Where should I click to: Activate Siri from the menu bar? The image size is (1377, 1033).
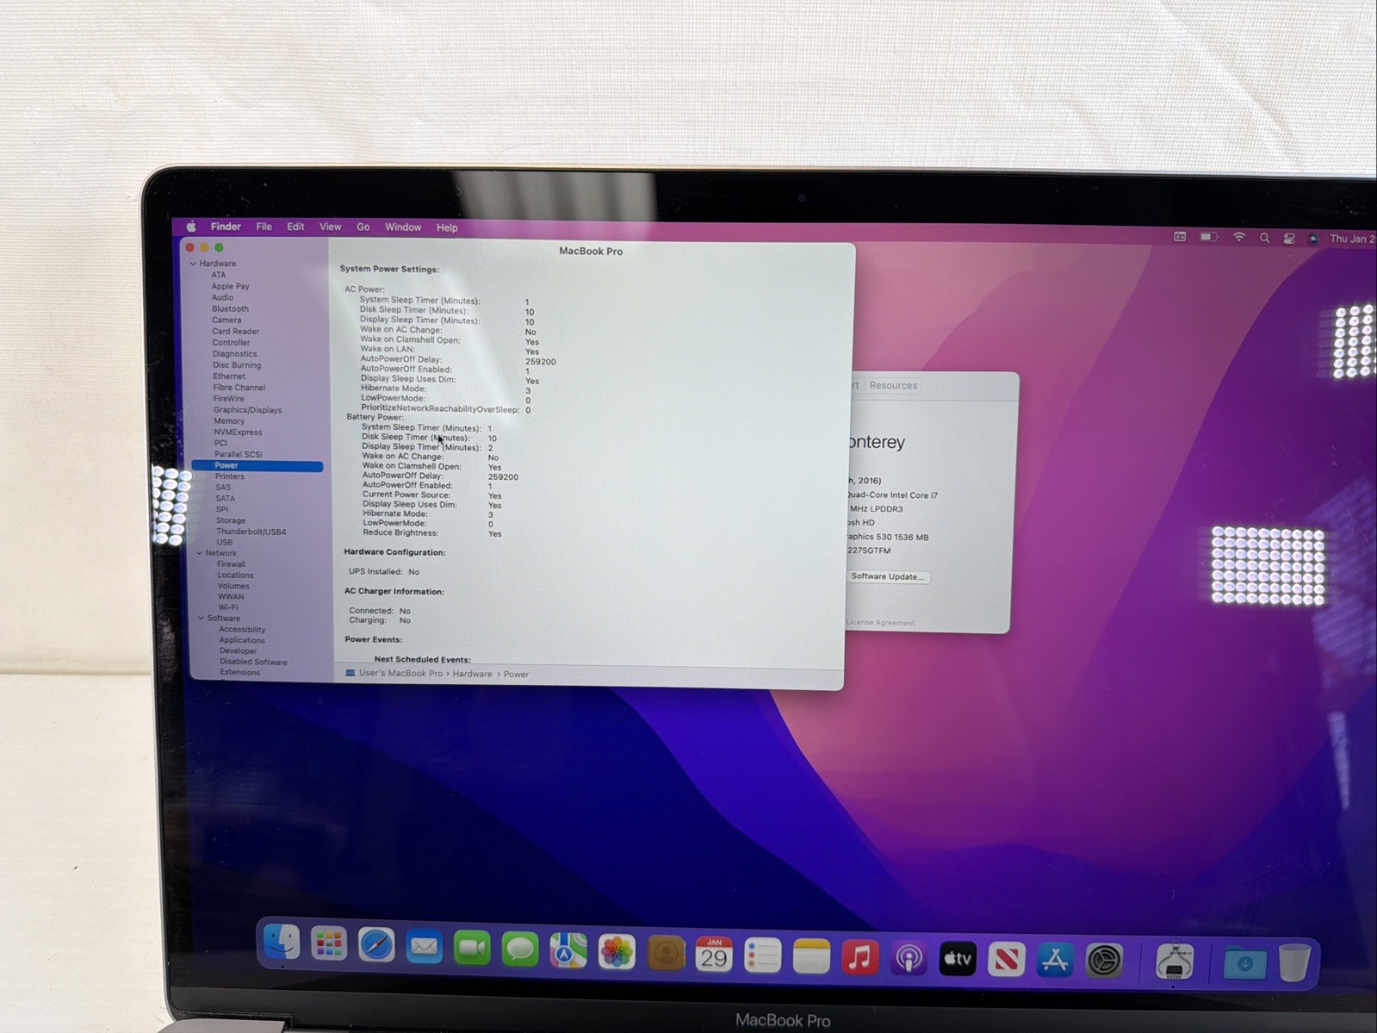(x=1313, y=239)
